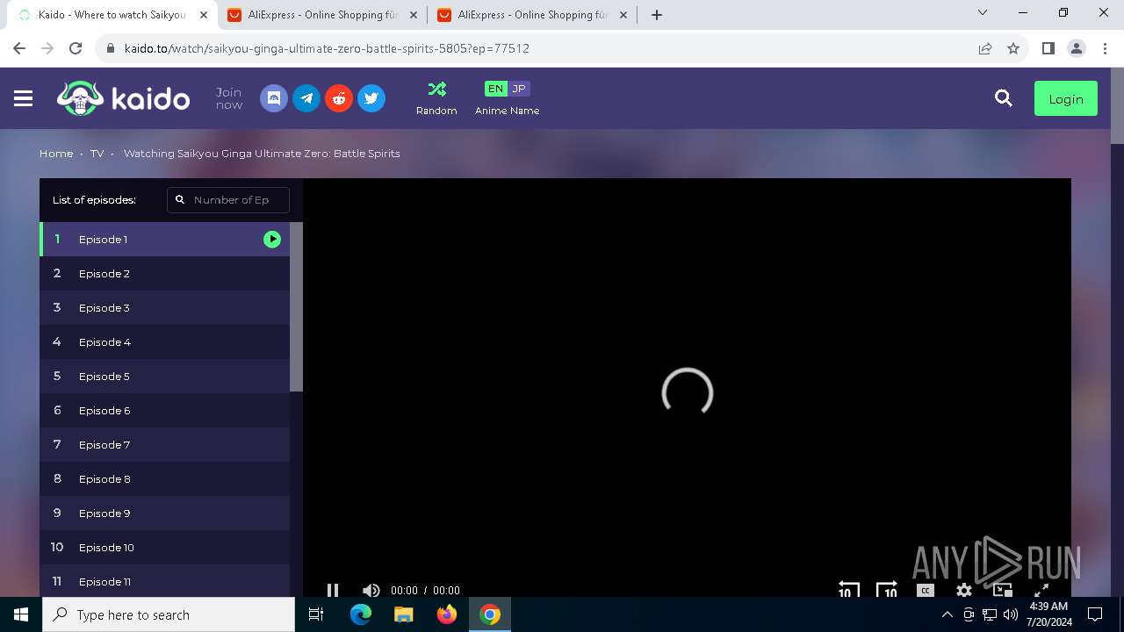Open the TV breadcrumb link
1124x632 pixels.
97,154
